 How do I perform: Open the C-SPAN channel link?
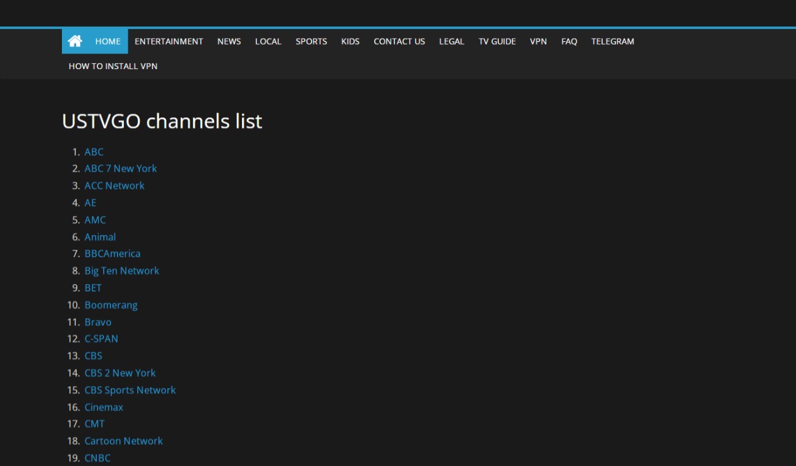coord(101,339)
